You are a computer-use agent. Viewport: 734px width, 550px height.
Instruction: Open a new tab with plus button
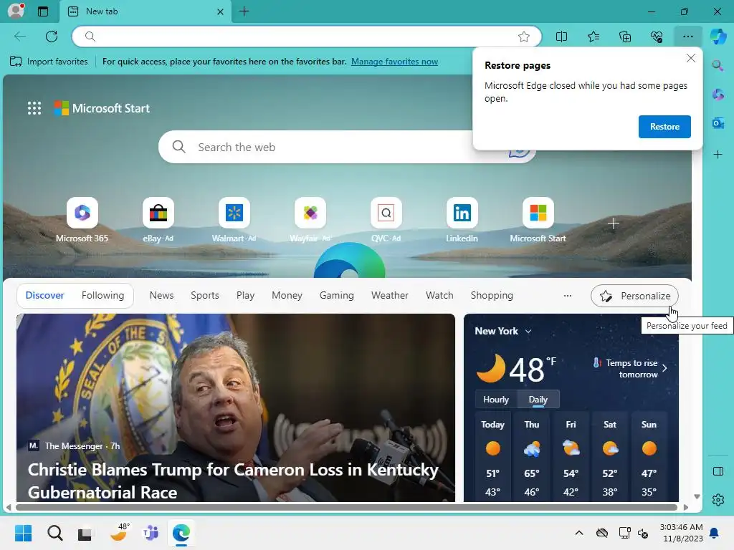pyautogui.click(x=244, y=11)
